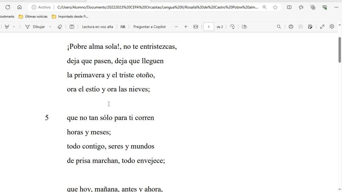This screenshot has height=192, width=342.
Task: Reload the page with the refresh icon
Action: coord(8,7)
